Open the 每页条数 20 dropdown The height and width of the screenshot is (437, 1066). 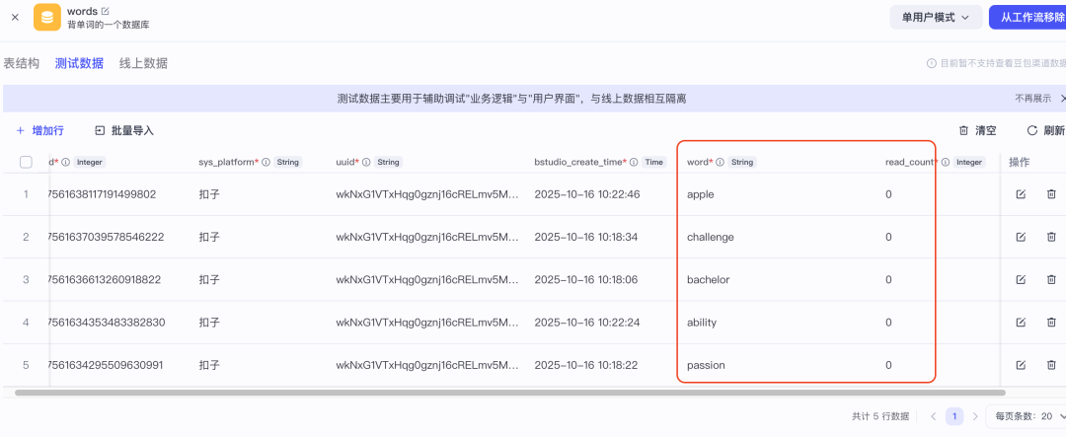[1026, 416]
